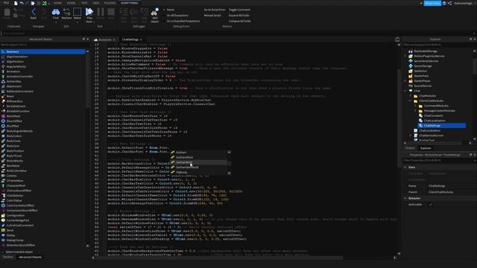Collapse the Chat service in Explorer
This screenshot has width=477, height=268.
tap(405, 91)
